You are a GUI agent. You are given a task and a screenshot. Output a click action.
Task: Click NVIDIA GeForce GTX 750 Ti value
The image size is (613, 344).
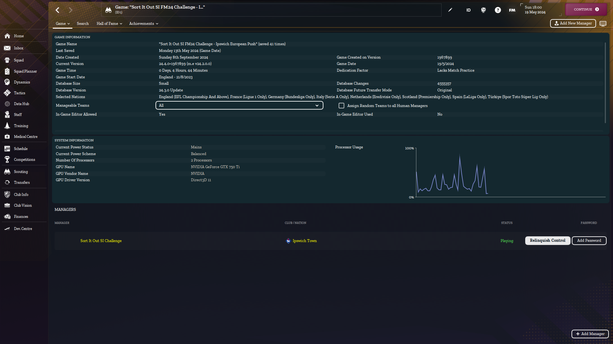[x=215, y=167]
